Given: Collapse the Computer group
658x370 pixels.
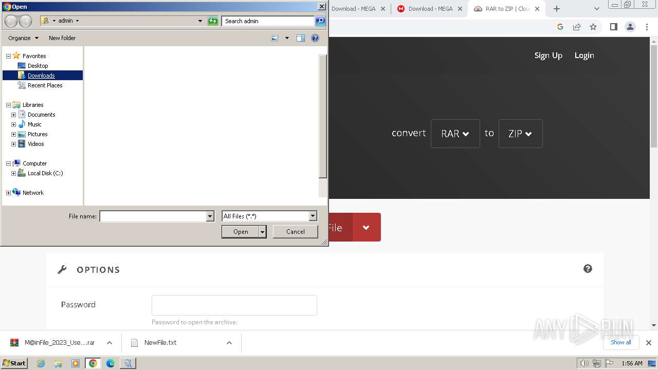Looking at the screenshot, I should [x=8, y=163].
